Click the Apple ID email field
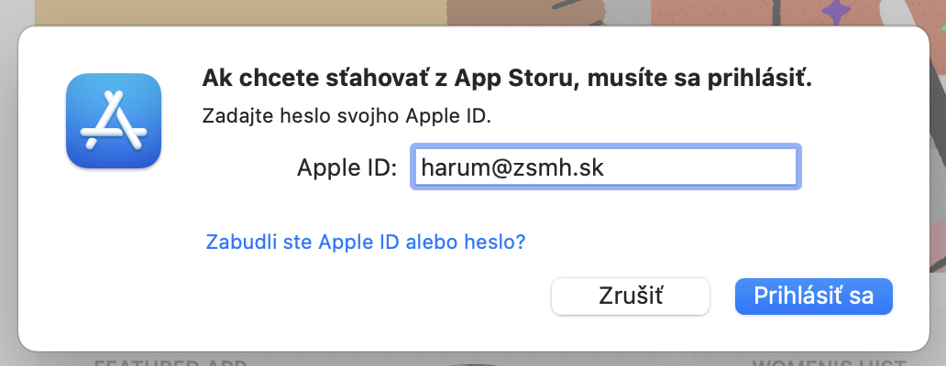 pyautogui.click(x=606, y=167)
